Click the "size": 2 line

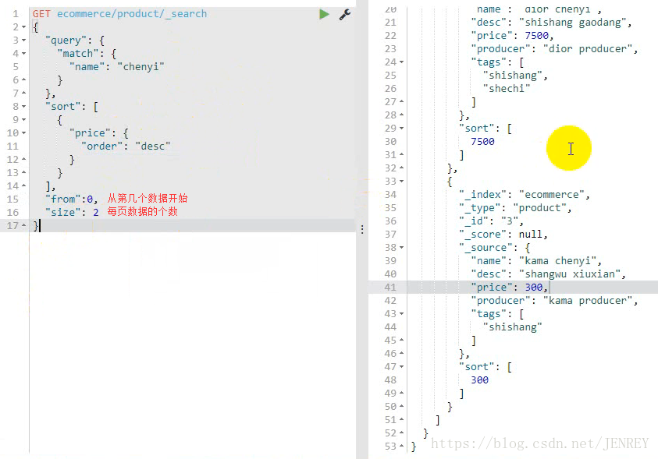72,212
